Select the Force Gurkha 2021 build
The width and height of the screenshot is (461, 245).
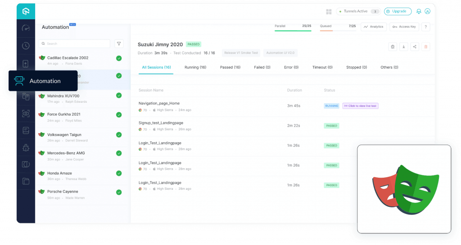(x=83, y=117)
